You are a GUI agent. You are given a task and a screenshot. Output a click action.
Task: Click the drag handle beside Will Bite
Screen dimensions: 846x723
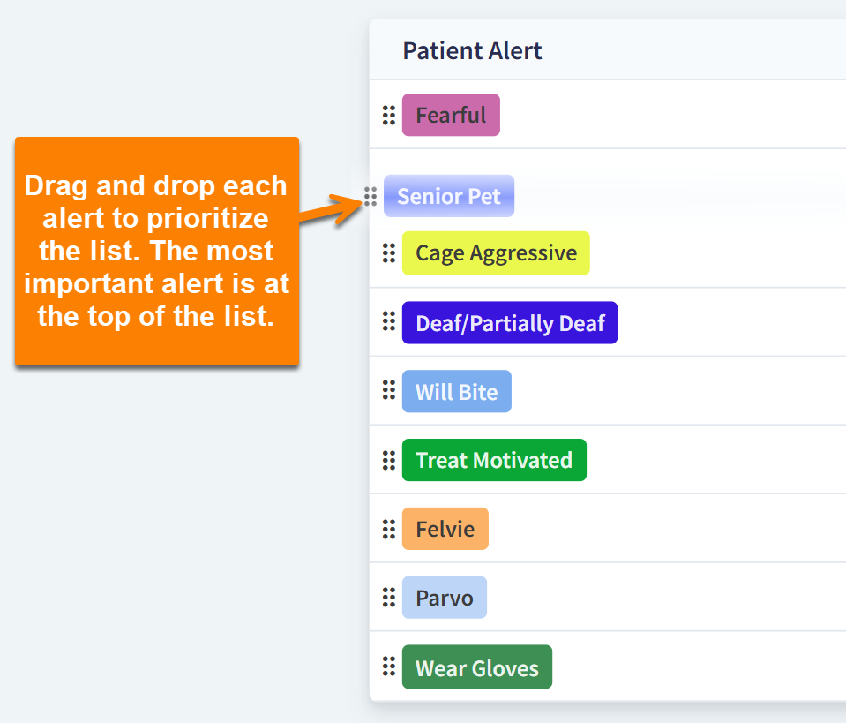[x=388, y=390]
